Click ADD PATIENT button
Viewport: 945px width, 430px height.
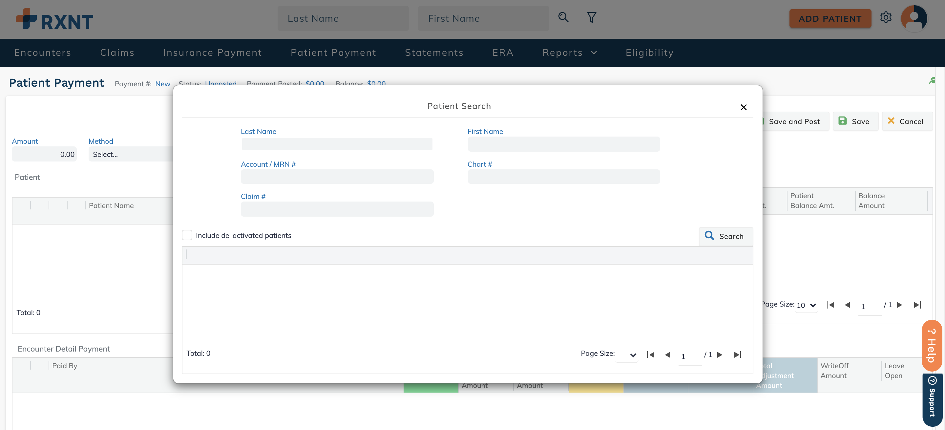click(830, 18)
